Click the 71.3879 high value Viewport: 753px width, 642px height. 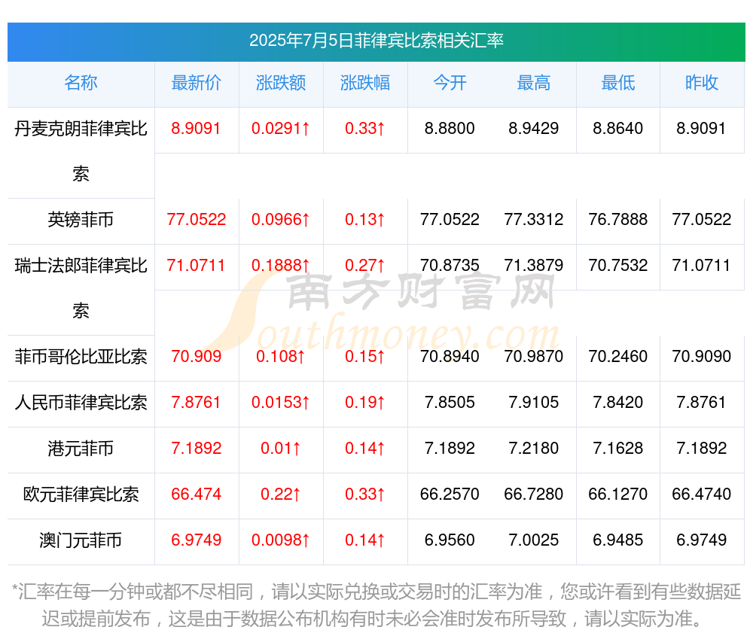click(534, 266)
